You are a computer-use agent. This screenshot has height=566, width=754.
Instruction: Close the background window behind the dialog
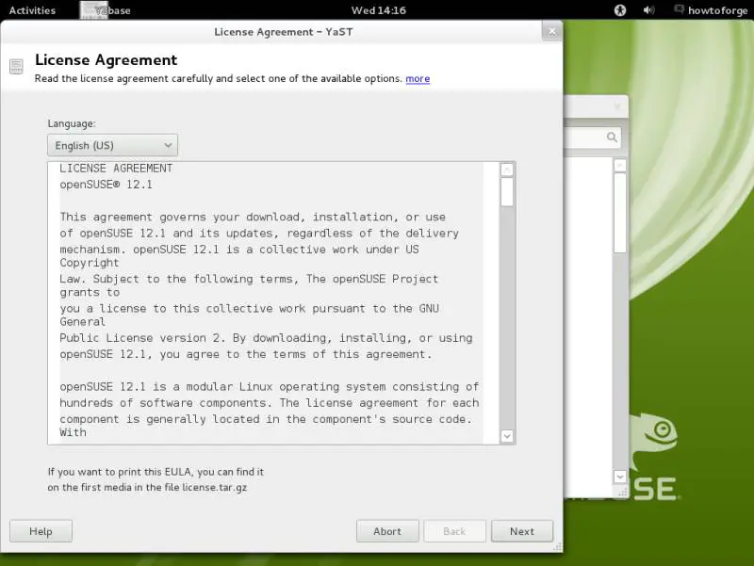[617, 106]
